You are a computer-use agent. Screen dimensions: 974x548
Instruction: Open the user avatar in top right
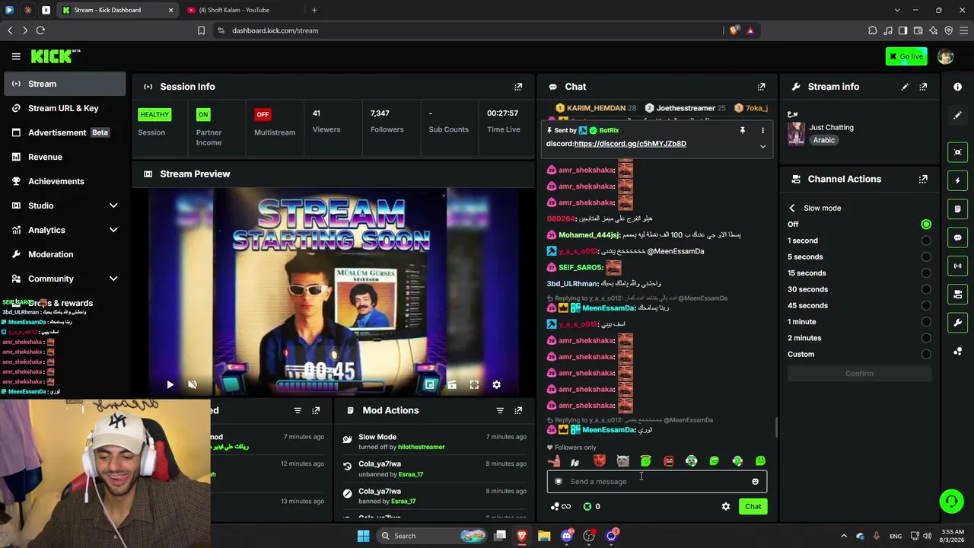click(x=945, y=56)
